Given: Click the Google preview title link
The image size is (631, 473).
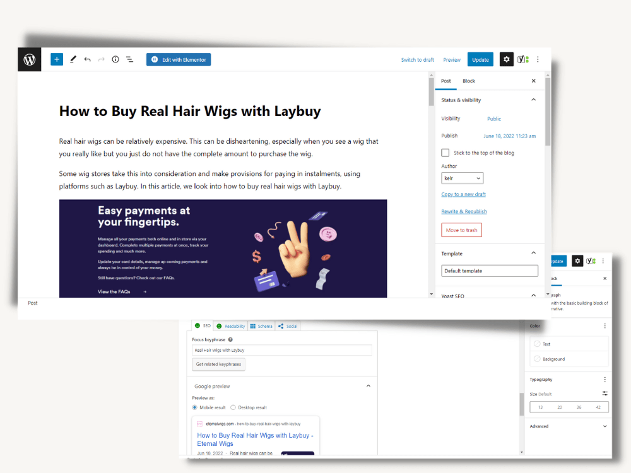Looking at the screenshot, I should pyautogui.click(x=255, y=439).
